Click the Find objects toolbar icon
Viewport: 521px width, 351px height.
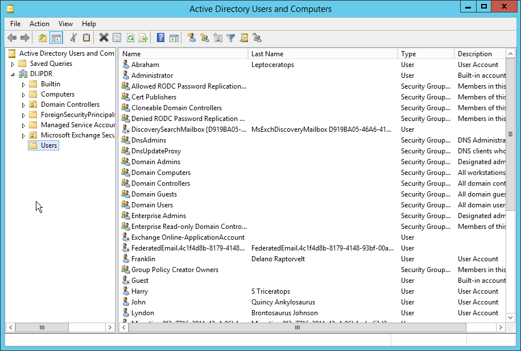[243, 38]
